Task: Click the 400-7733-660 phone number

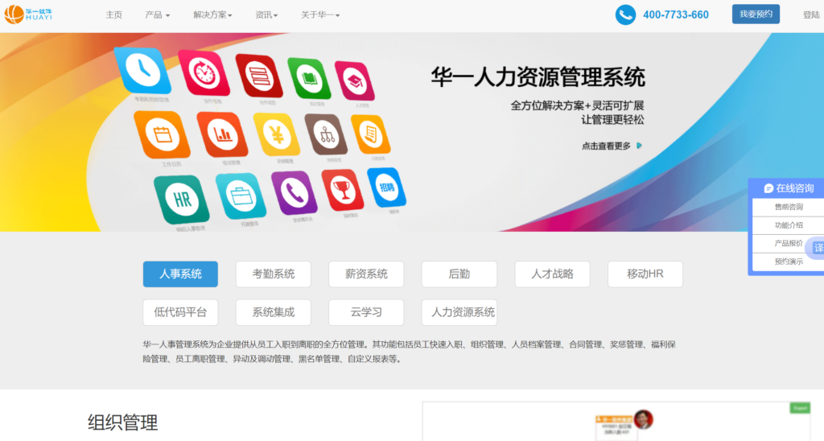Action: coord(676,14)
